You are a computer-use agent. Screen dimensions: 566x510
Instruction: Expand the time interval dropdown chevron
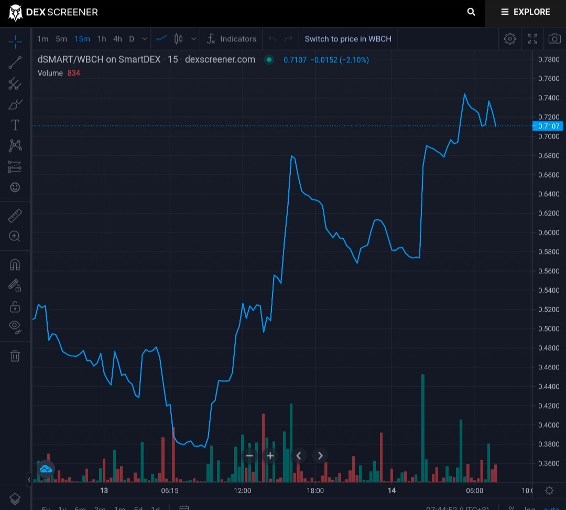pos(145,39)
